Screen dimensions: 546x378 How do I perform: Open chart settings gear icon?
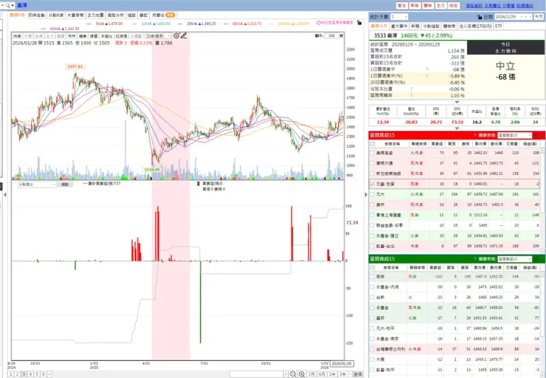[x=176, y=35]
